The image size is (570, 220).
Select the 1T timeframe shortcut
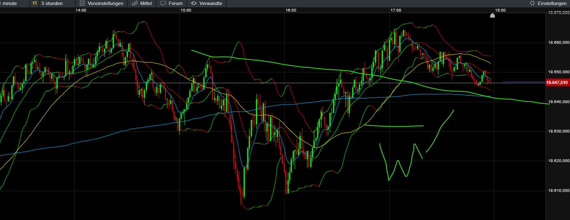35,3
